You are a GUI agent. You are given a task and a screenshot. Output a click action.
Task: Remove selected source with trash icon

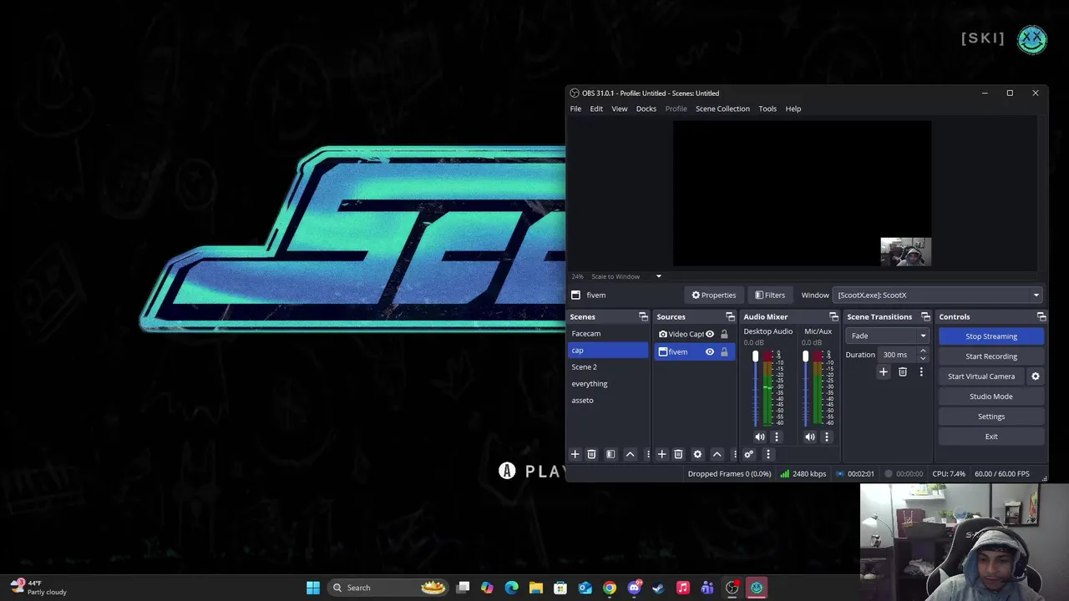click(678, 454)
